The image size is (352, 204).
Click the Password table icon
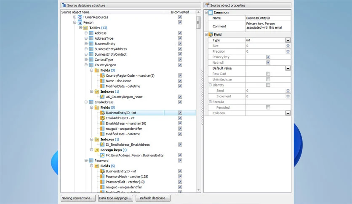tap(91, 161)
